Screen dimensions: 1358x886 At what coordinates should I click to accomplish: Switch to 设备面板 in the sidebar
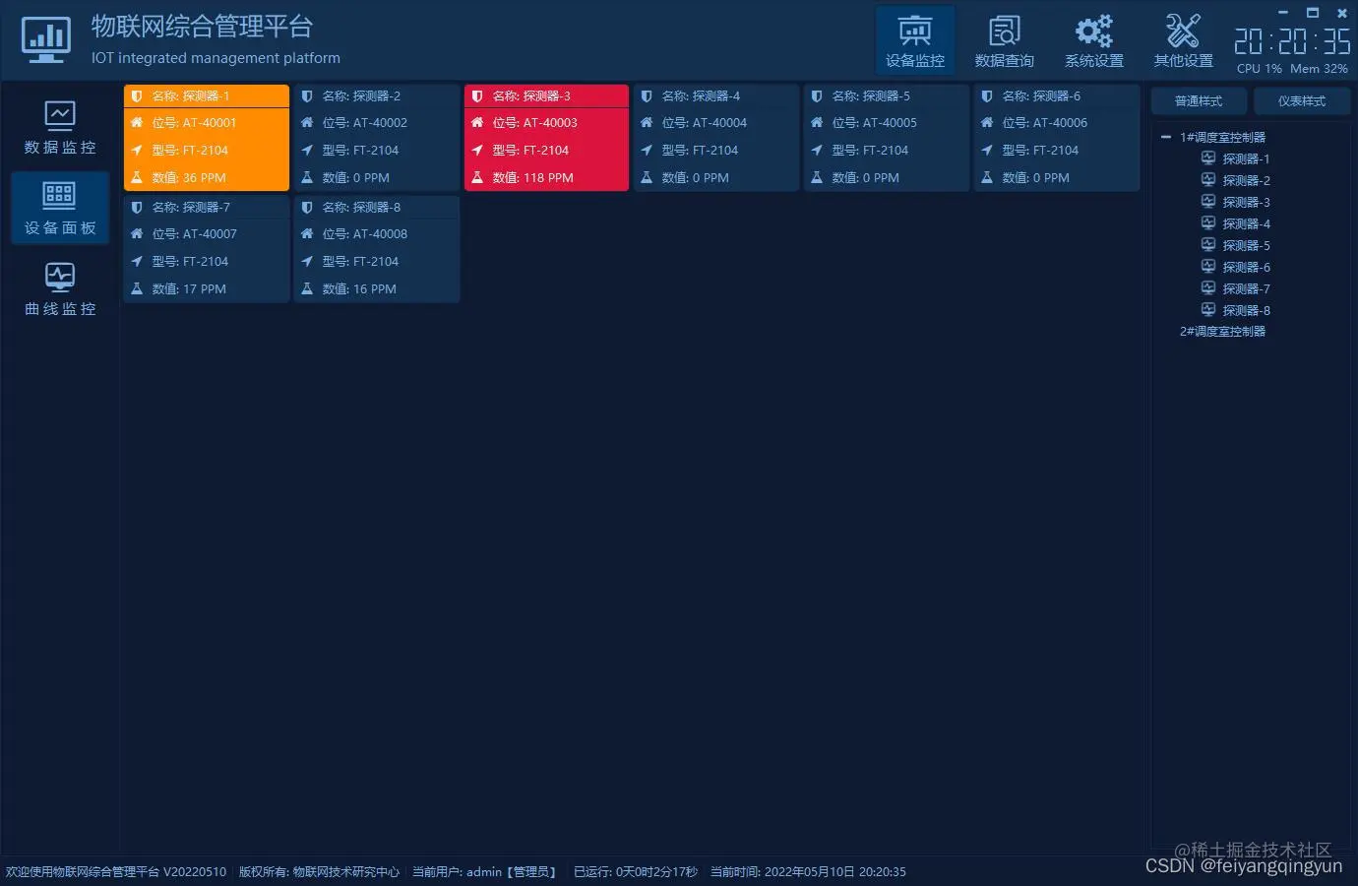coord(60,208)
